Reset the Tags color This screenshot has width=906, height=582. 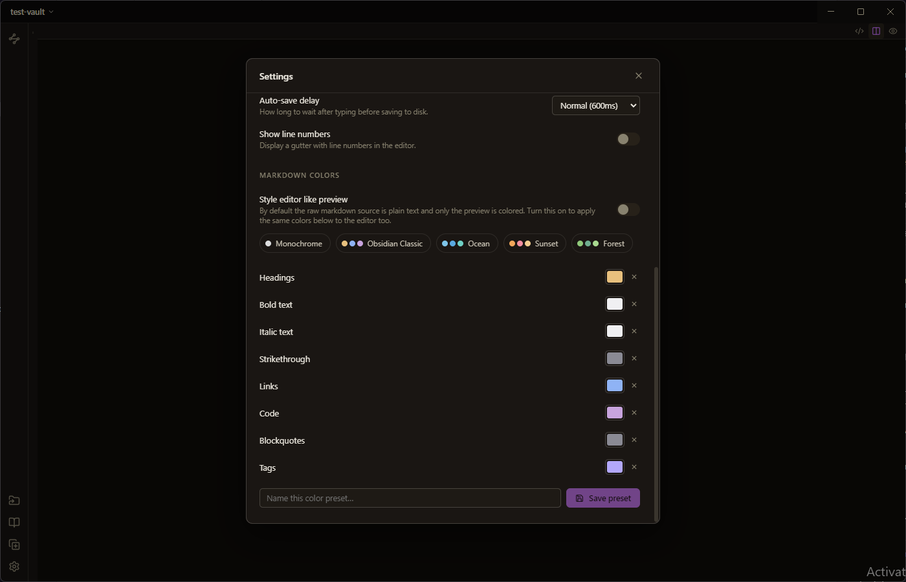(x=634, y=467)
